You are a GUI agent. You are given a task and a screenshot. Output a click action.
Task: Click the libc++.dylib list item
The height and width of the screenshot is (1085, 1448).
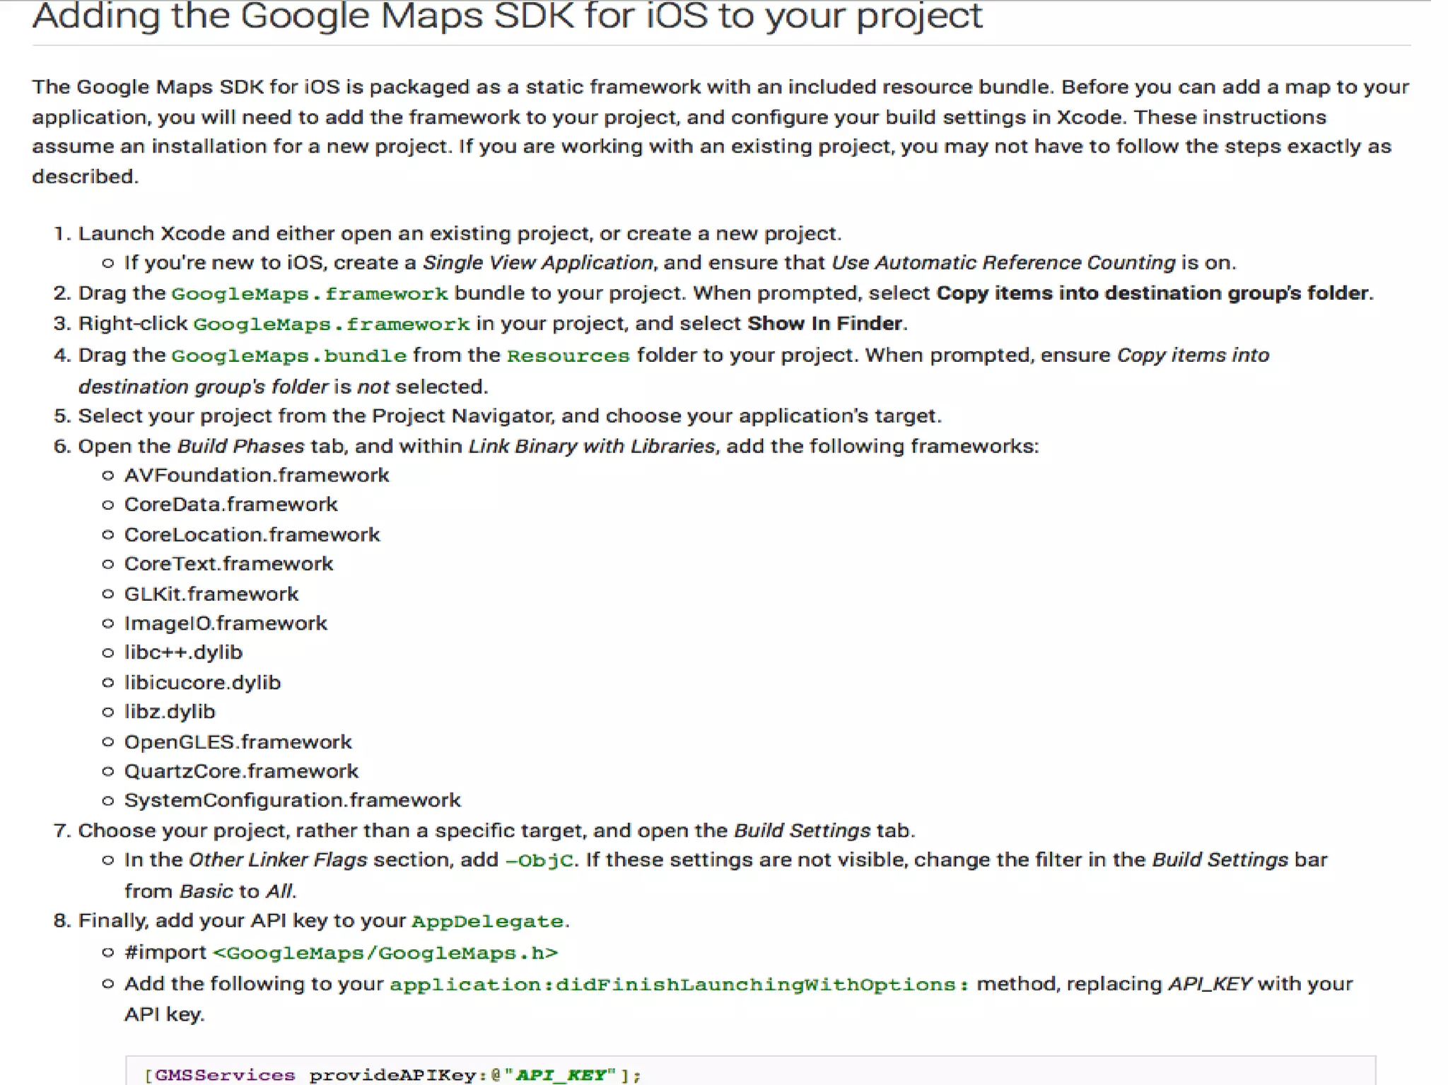[183, 652]
